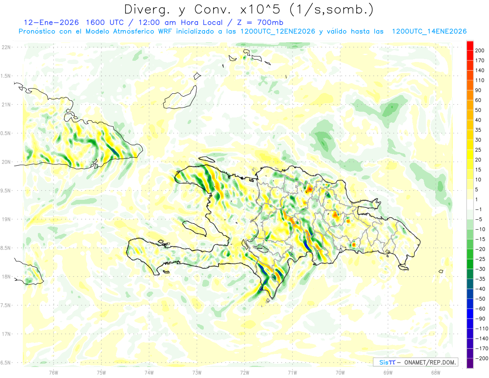Click the "18N" latitude label
This screenshot has height=378, width=489.
(x=6, y=277)
